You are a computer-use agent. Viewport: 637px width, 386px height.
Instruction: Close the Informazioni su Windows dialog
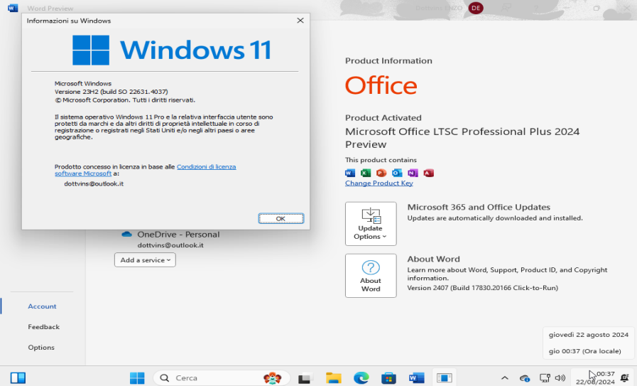[x=300, y=21]
